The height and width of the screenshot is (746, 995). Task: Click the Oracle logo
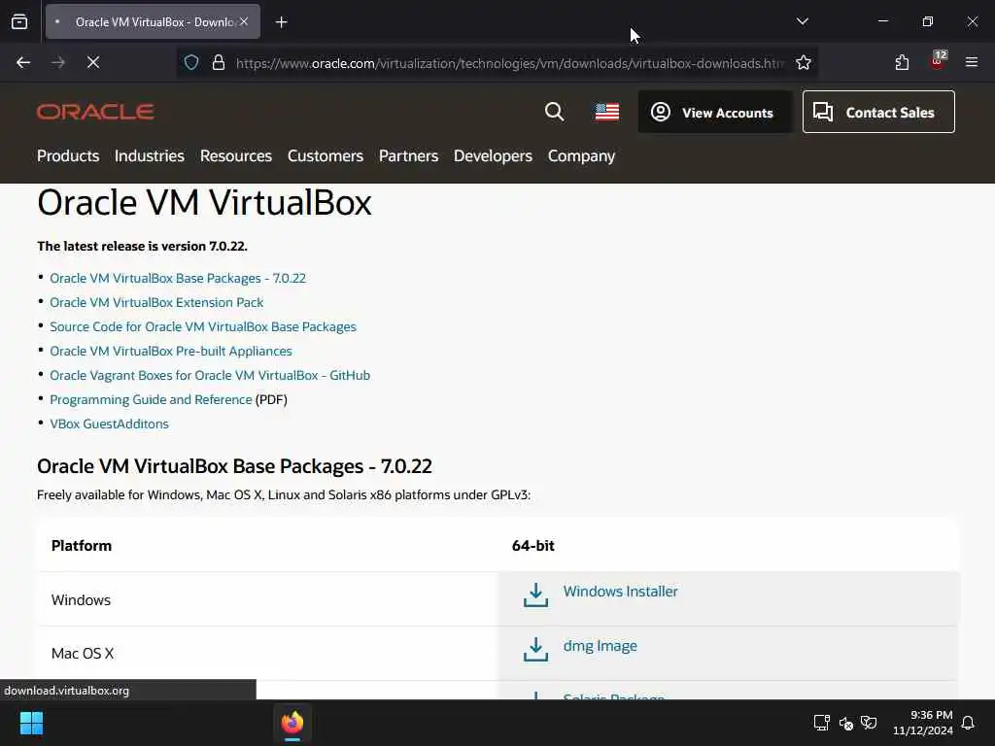95,112
